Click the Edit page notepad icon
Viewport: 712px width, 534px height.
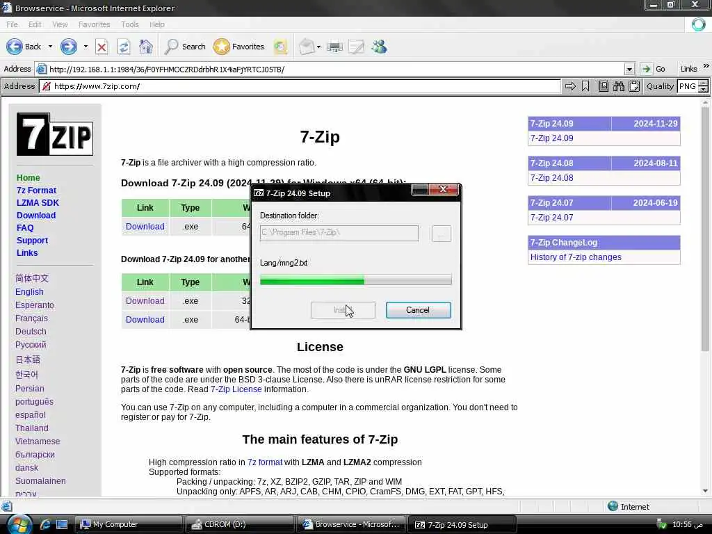(x=357, y=47)
